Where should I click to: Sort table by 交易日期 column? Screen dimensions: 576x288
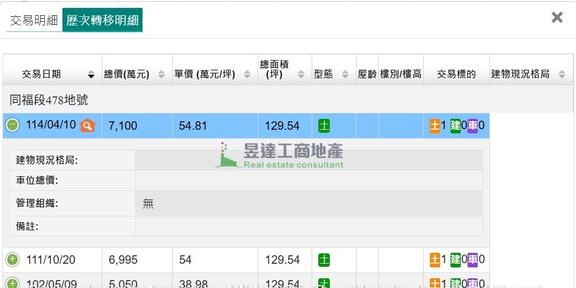pos(52,74)
